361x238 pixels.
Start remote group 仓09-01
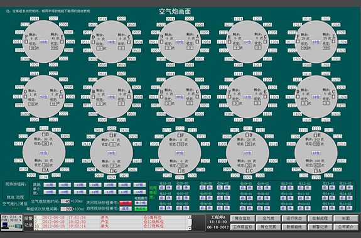tap(242, 188)
